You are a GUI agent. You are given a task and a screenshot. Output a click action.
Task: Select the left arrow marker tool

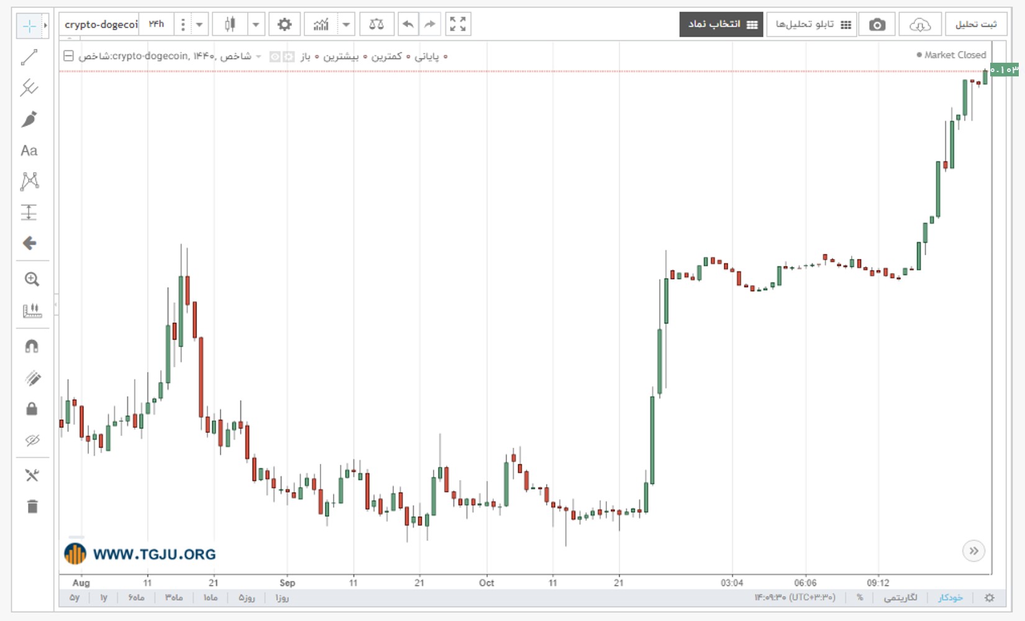click(x=29, y=243)
